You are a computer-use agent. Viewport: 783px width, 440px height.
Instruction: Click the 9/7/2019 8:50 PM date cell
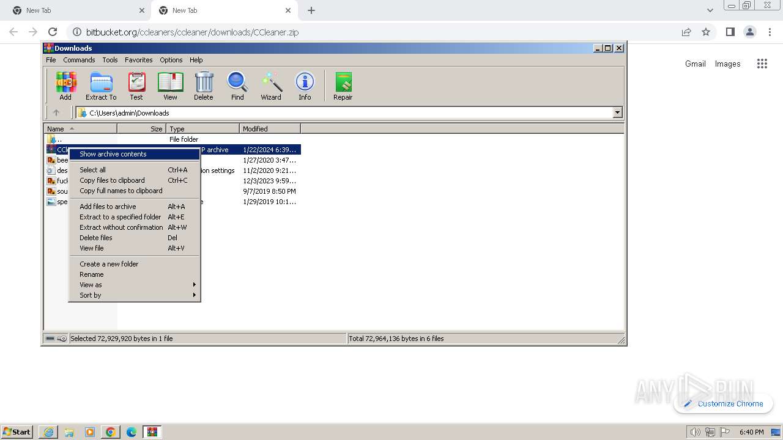(x=269, y=191)
